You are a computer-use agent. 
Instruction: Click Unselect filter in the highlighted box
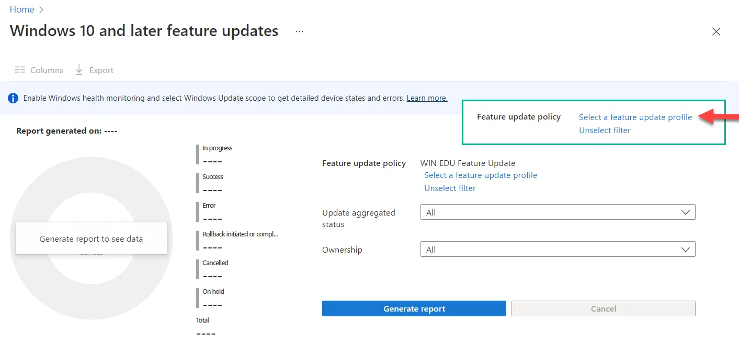(x=605, y=130)
